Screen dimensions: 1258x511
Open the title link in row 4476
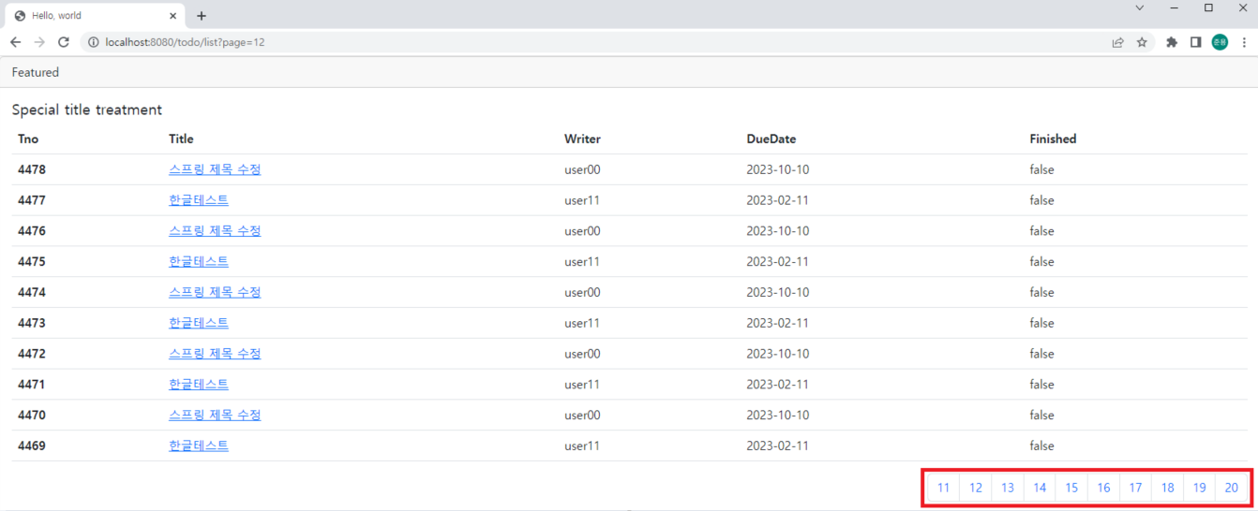pos(215,231)
